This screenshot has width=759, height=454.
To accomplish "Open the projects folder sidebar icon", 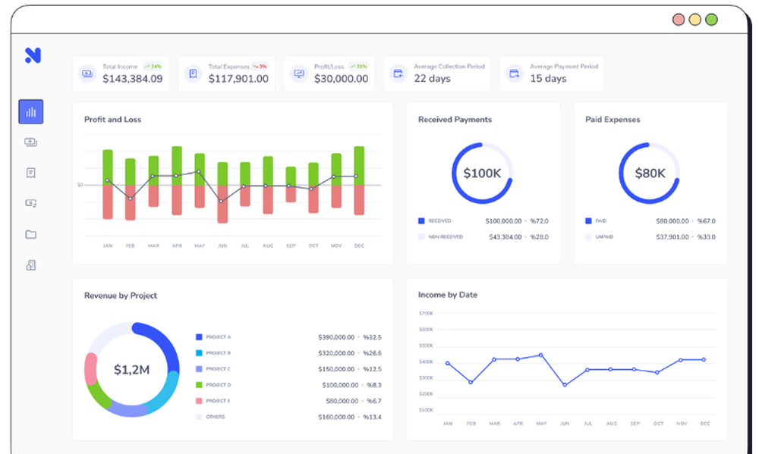I will click(x=30, y=234).
